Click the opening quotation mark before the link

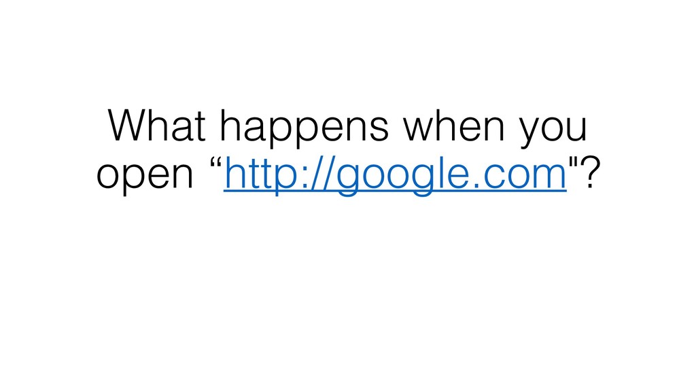[215, 162]
